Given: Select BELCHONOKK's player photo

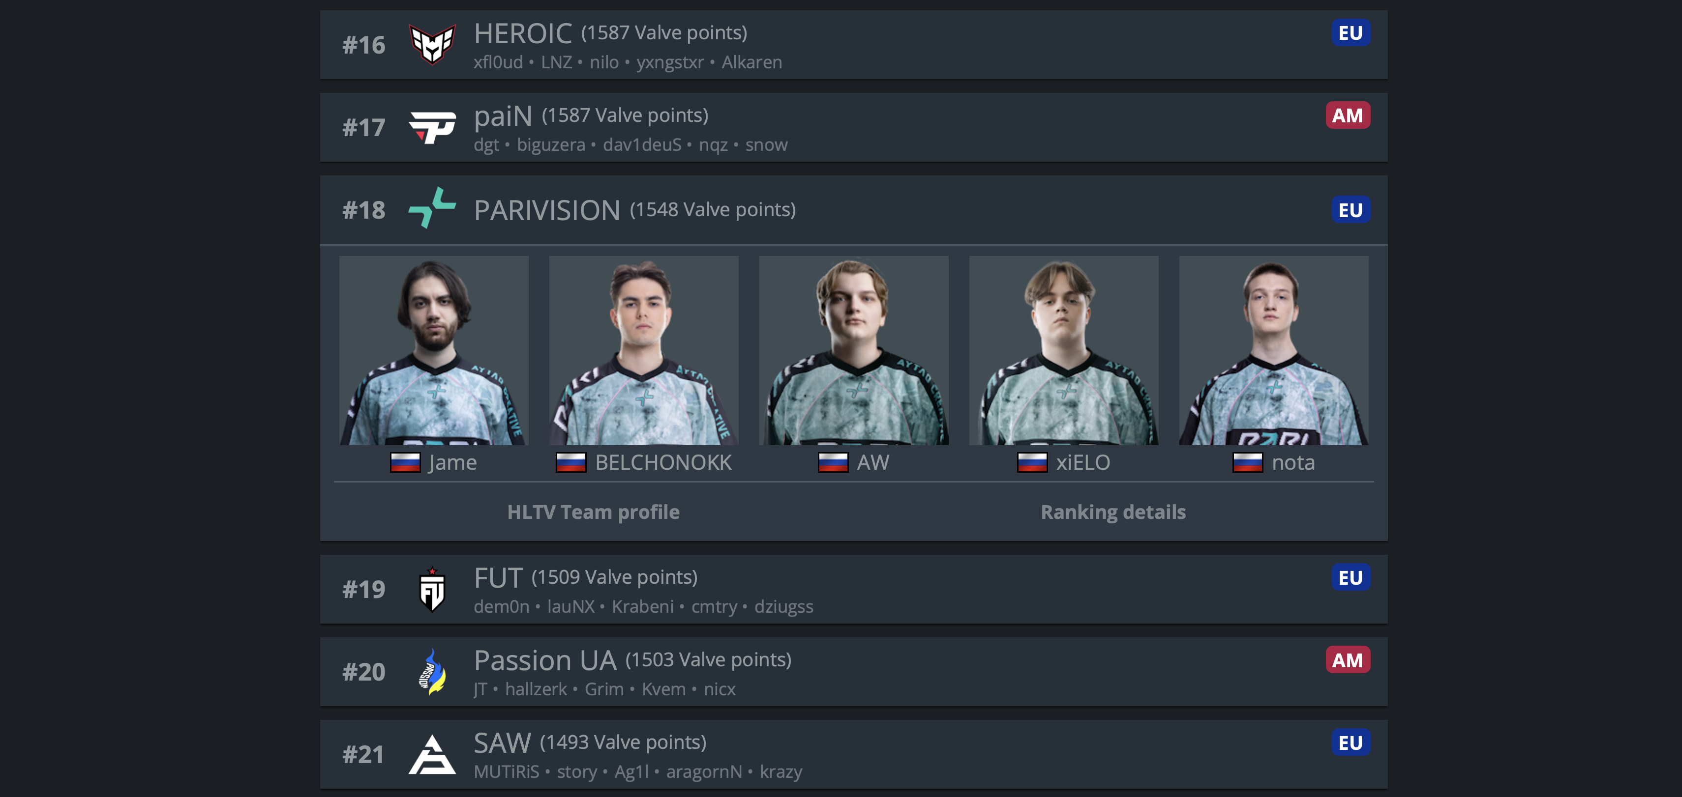Looking at the screenshot, I should [x=643, y=350].
